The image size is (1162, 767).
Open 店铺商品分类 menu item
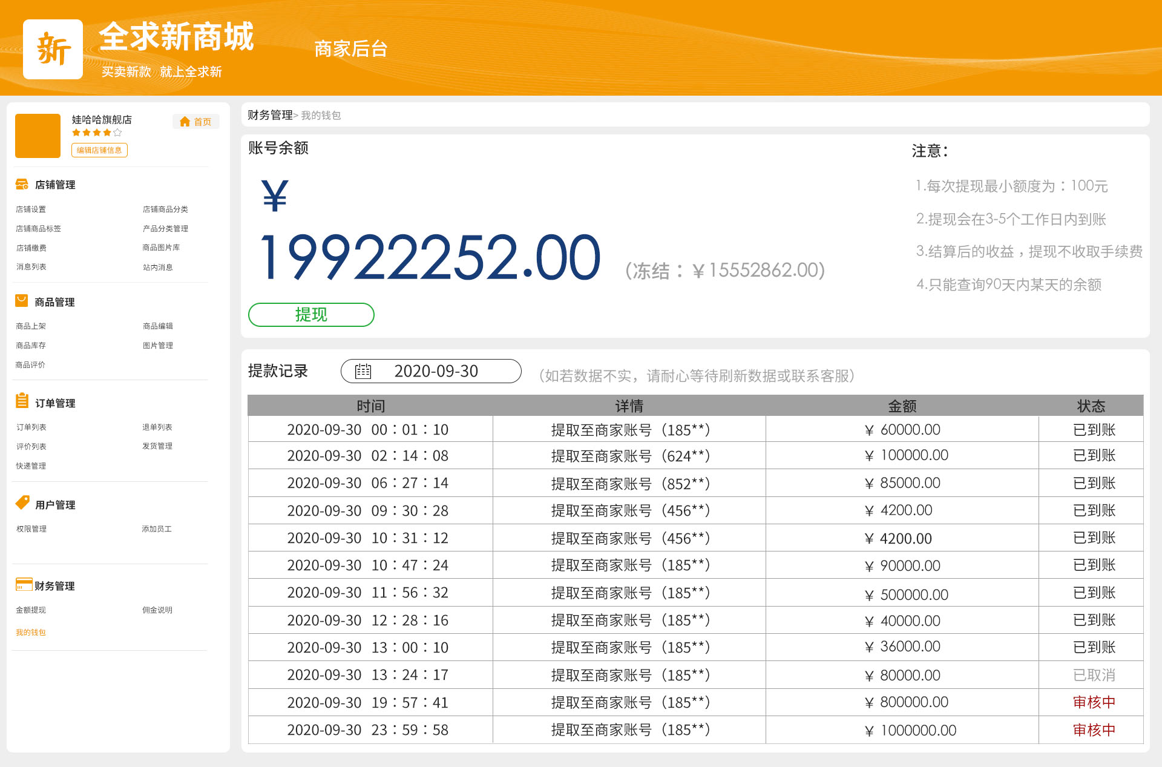point(165,209)
